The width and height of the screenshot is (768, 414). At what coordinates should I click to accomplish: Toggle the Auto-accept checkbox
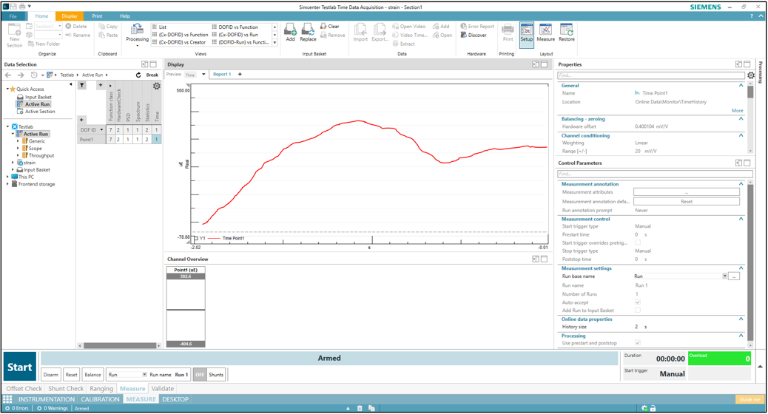(x=638, y=302)
